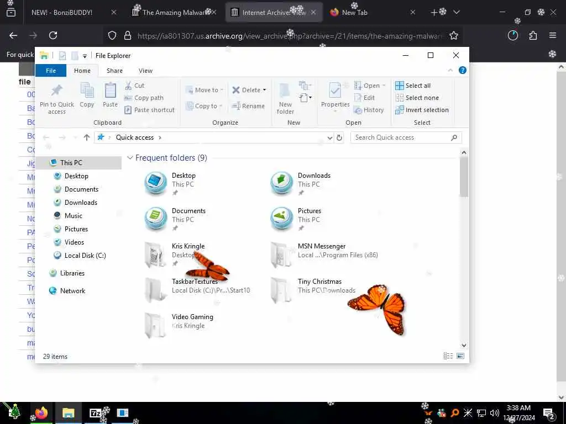The height and width of the screenshot is (424, 566).
Task: Switch to the View ribbon tab
Action: pos(145,71)
